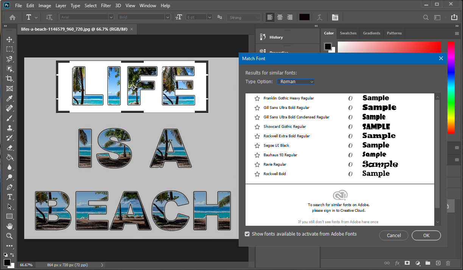The image size is (463, 270).
Task: Select the Pen tool
Action: point(9,187)
